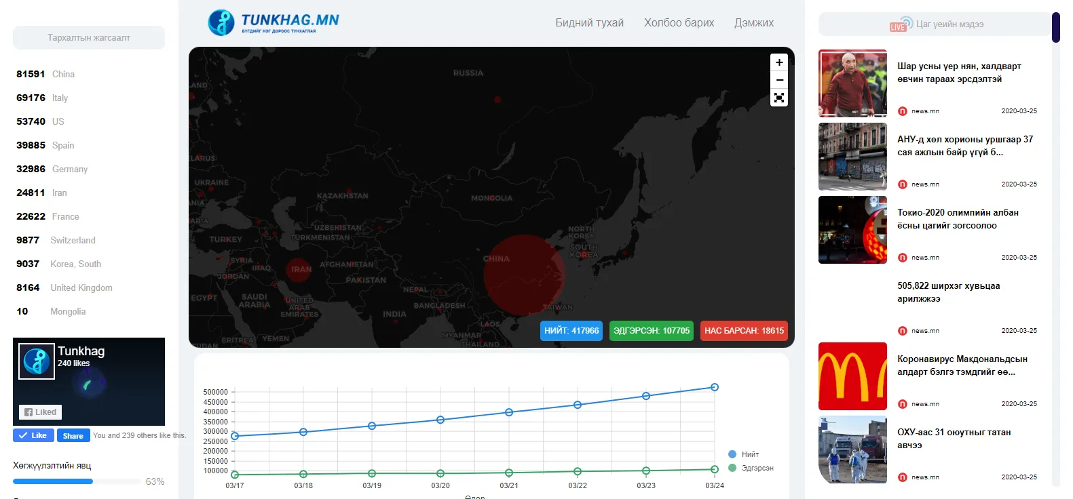
Task: Click the Facebook Like button
Action: 33,435
